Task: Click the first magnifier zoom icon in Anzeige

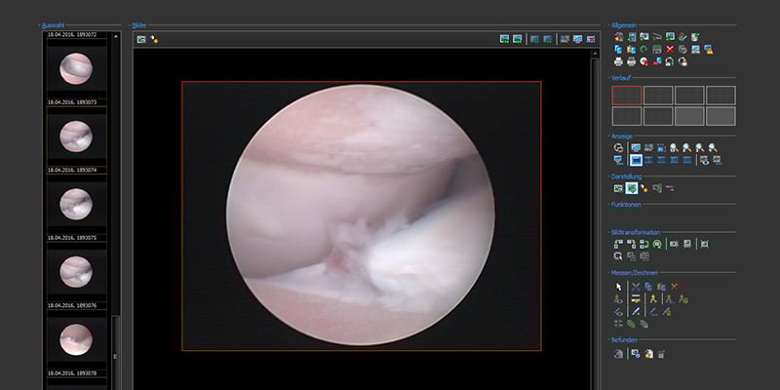Action: tap(674, 147)
